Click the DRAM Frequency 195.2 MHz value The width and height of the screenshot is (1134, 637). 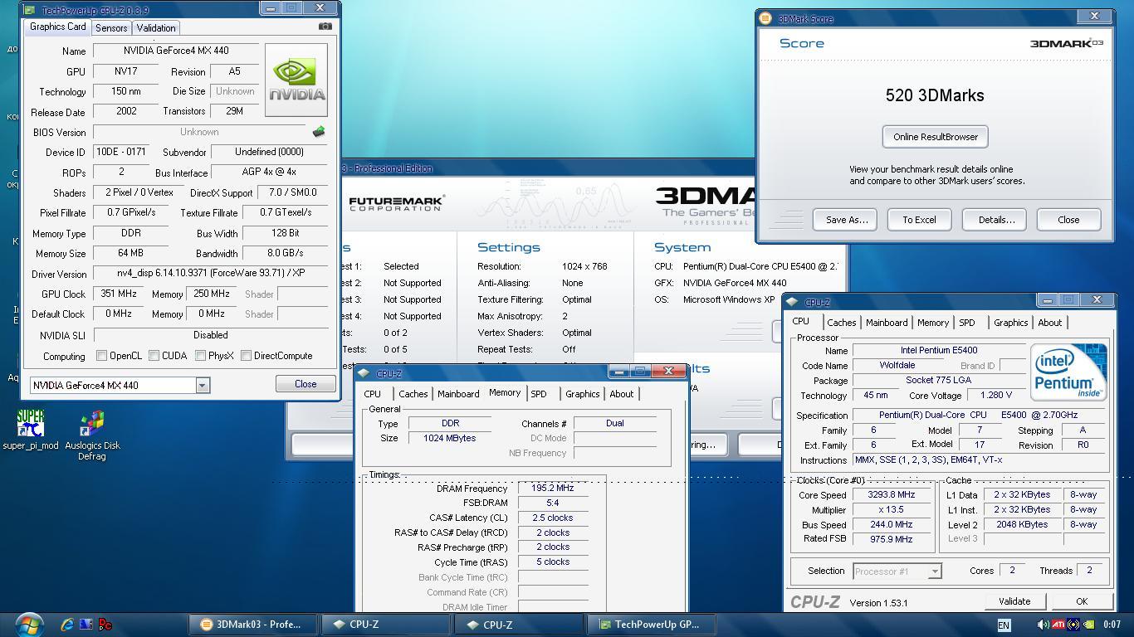point(553,489)
